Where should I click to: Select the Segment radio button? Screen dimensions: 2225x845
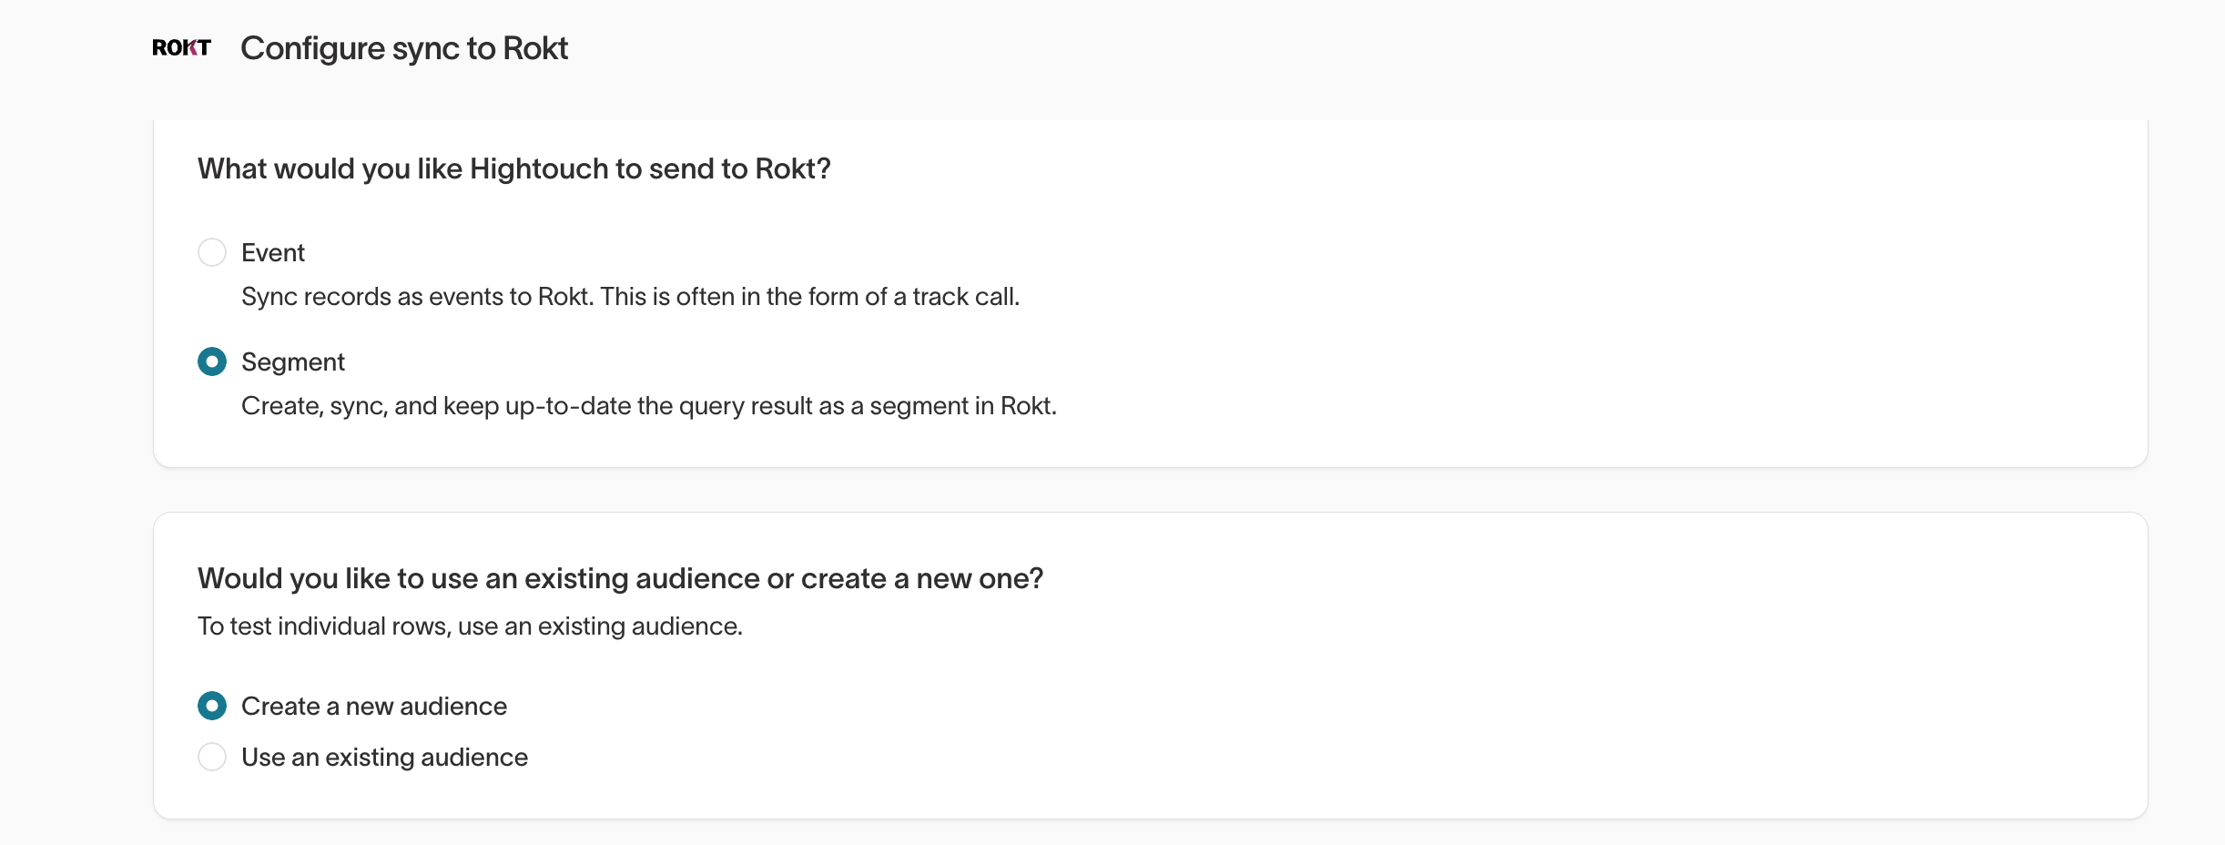tap(212, 361)
